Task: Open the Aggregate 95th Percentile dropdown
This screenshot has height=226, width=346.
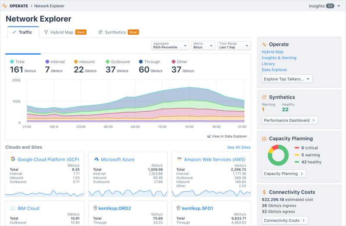Action: (170, 45)
